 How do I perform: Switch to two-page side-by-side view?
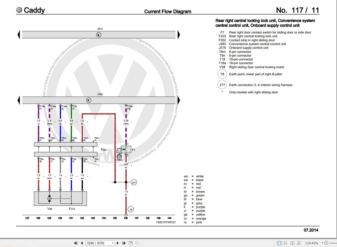pos(292,243)
